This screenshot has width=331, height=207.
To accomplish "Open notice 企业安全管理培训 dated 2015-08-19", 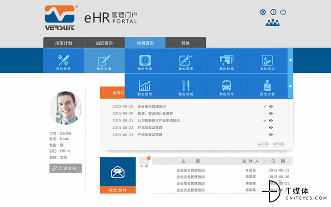I will tap(152, 106).
